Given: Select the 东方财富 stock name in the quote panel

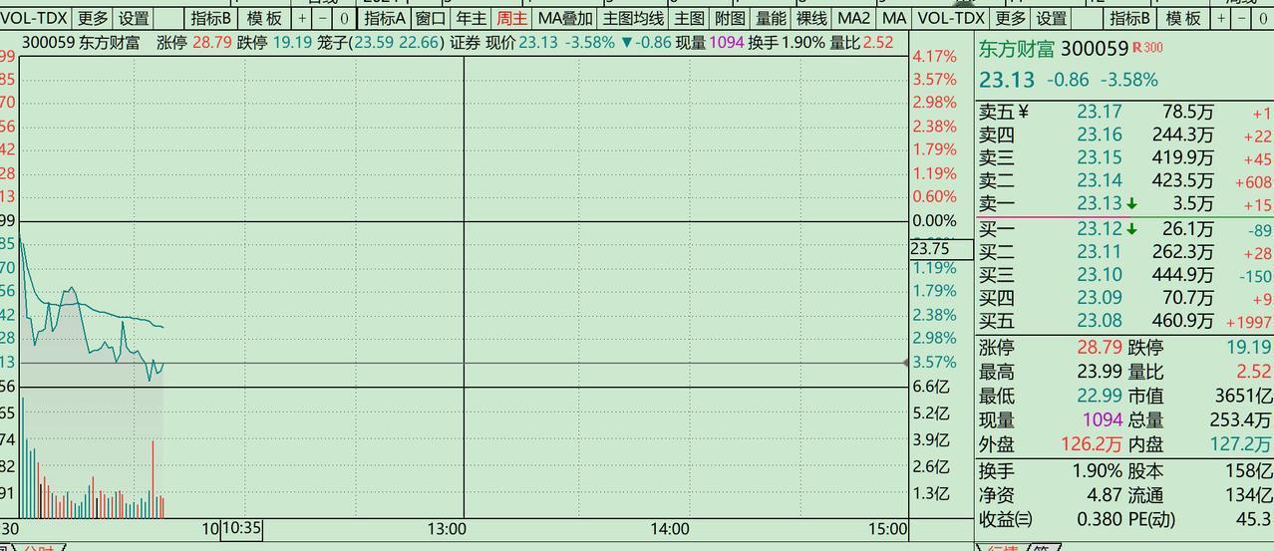Looking at the screenshot, I should 1016,49.
